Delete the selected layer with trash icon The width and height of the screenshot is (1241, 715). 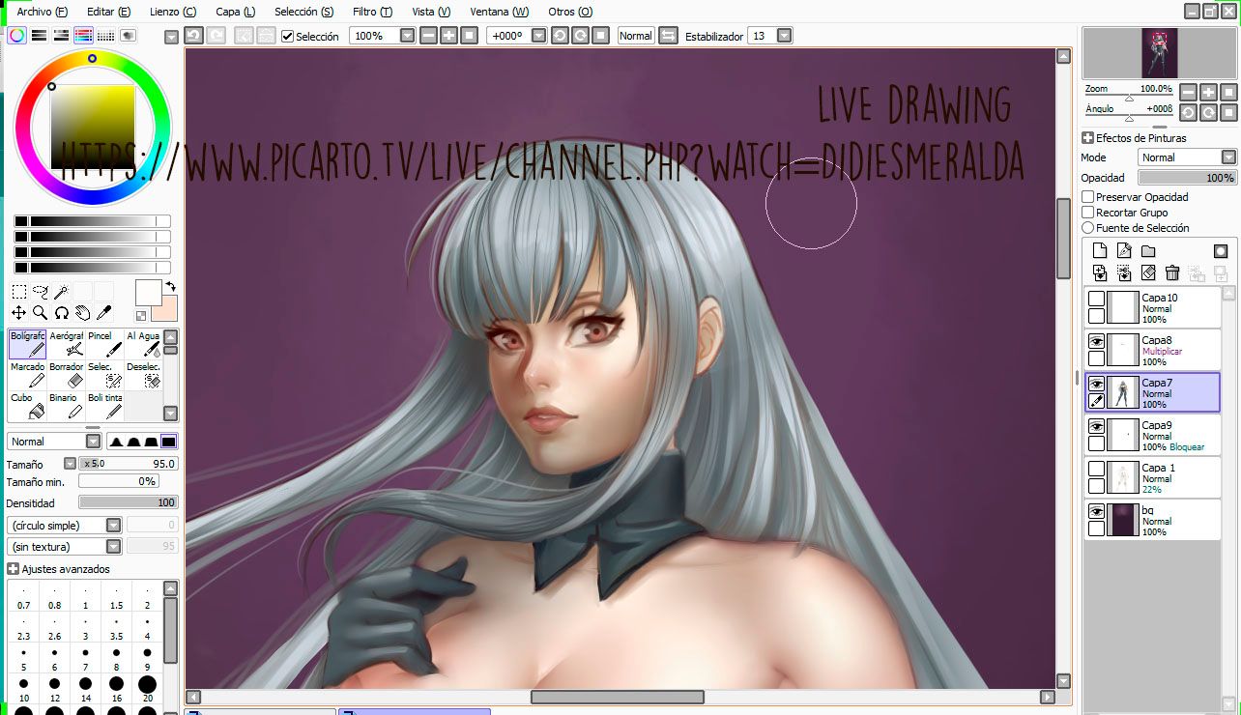[x=1172, y=273]
